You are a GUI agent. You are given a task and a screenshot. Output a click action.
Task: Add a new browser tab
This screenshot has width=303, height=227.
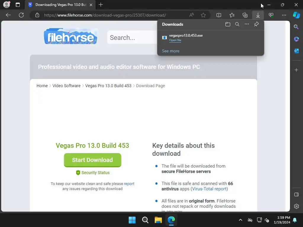click(101, 5)
